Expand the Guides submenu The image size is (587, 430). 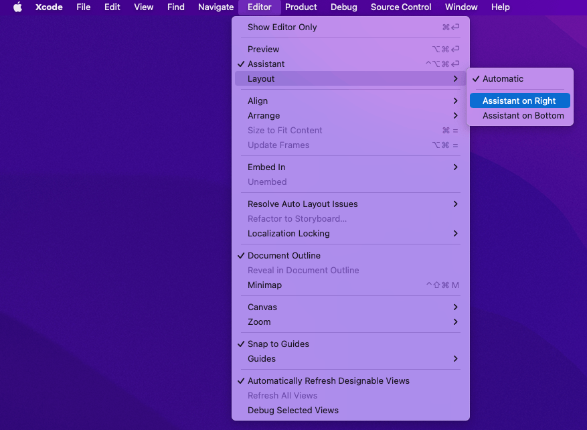351,358
